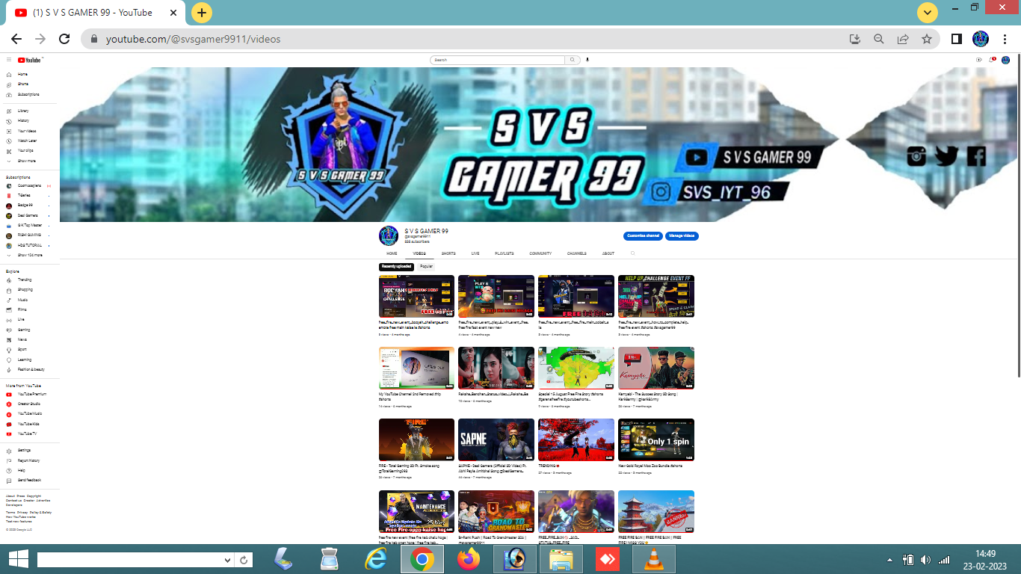Viewport: 1021px width, 574px height.
Task: Open Windows Start menu
Action: tap(19, 559)
